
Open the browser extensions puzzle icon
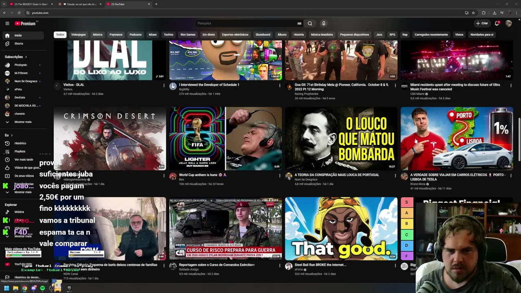tap(484, 13)
